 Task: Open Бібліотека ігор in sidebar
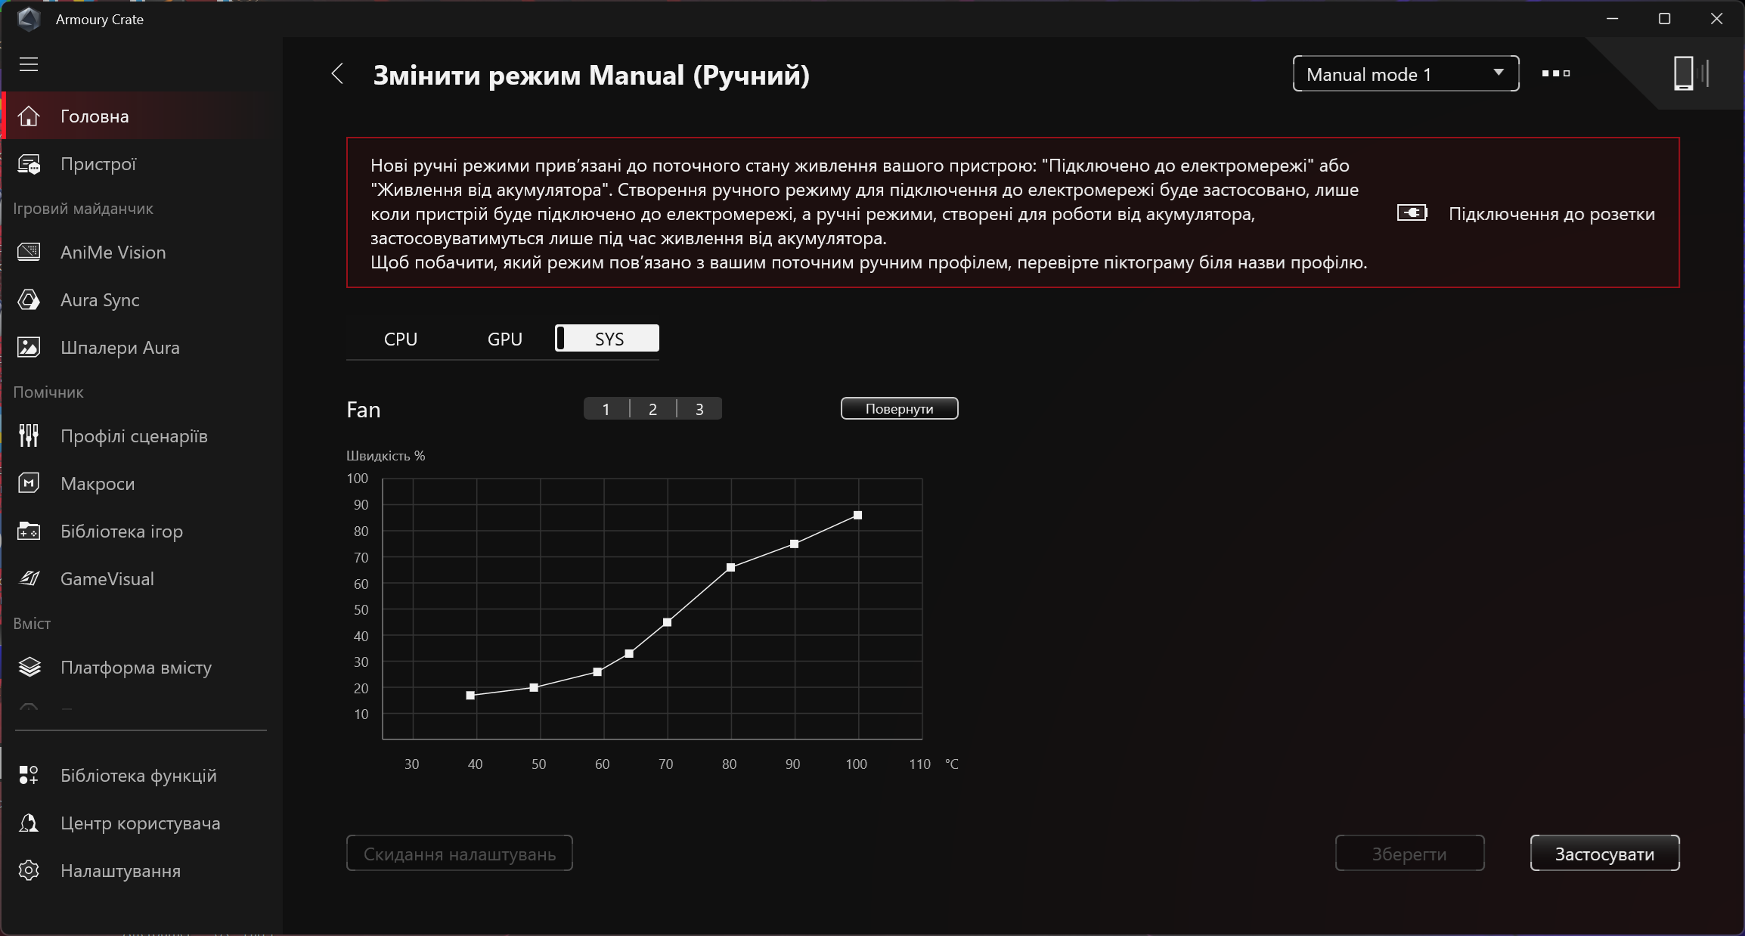click(121, 532)
